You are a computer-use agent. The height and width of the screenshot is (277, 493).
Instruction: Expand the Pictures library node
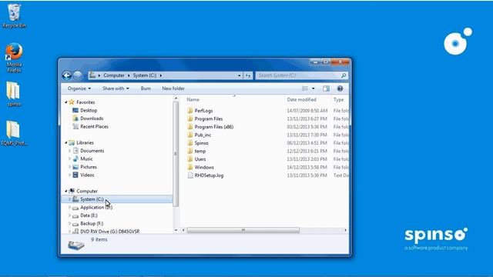click(69, 167)
